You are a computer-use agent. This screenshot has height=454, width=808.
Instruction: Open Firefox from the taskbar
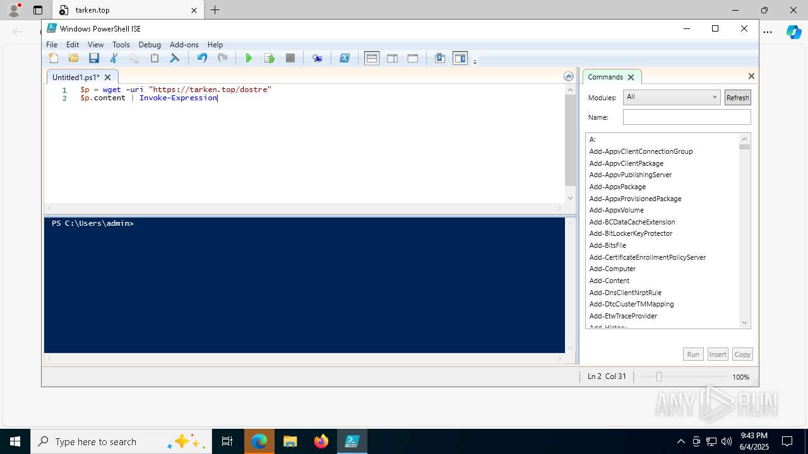click(321, 441)
